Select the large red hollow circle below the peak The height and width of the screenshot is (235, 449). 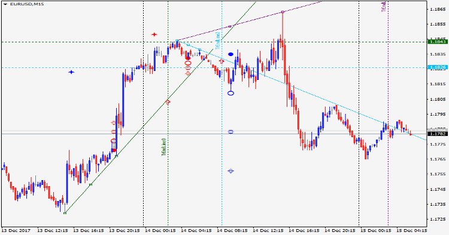tap(188, 63)
